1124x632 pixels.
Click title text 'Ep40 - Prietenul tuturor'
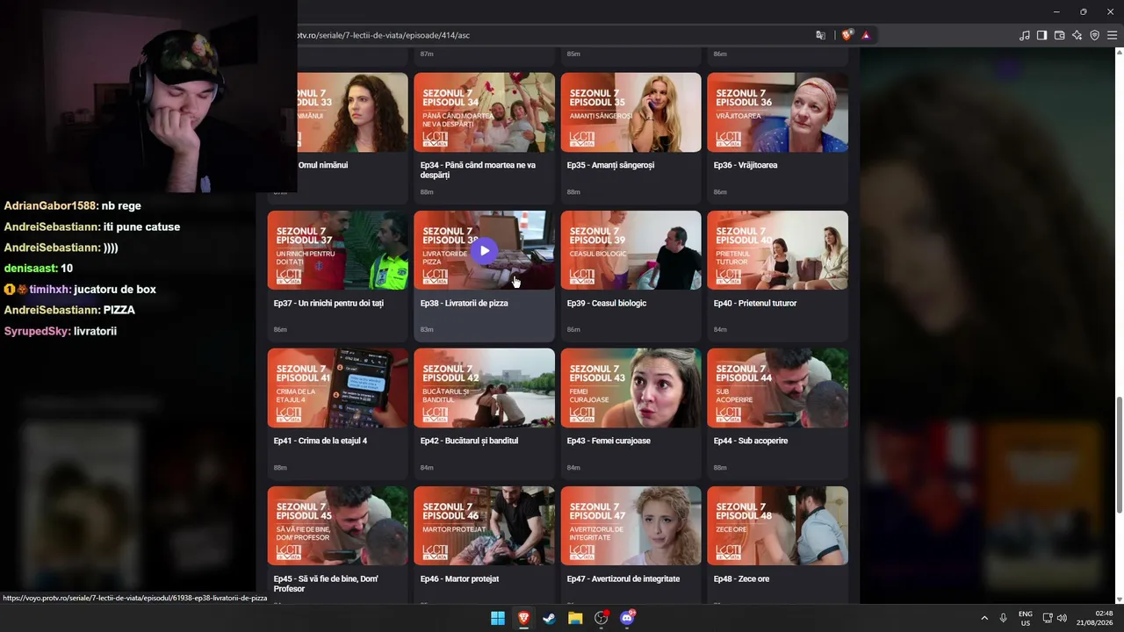click(755, 303)
